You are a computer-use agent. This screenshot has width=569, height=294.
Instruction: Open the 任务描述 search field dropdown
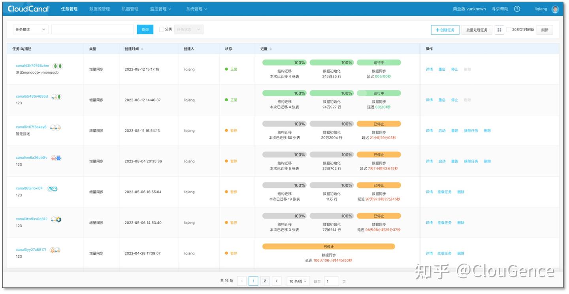(x=30, y=29)
